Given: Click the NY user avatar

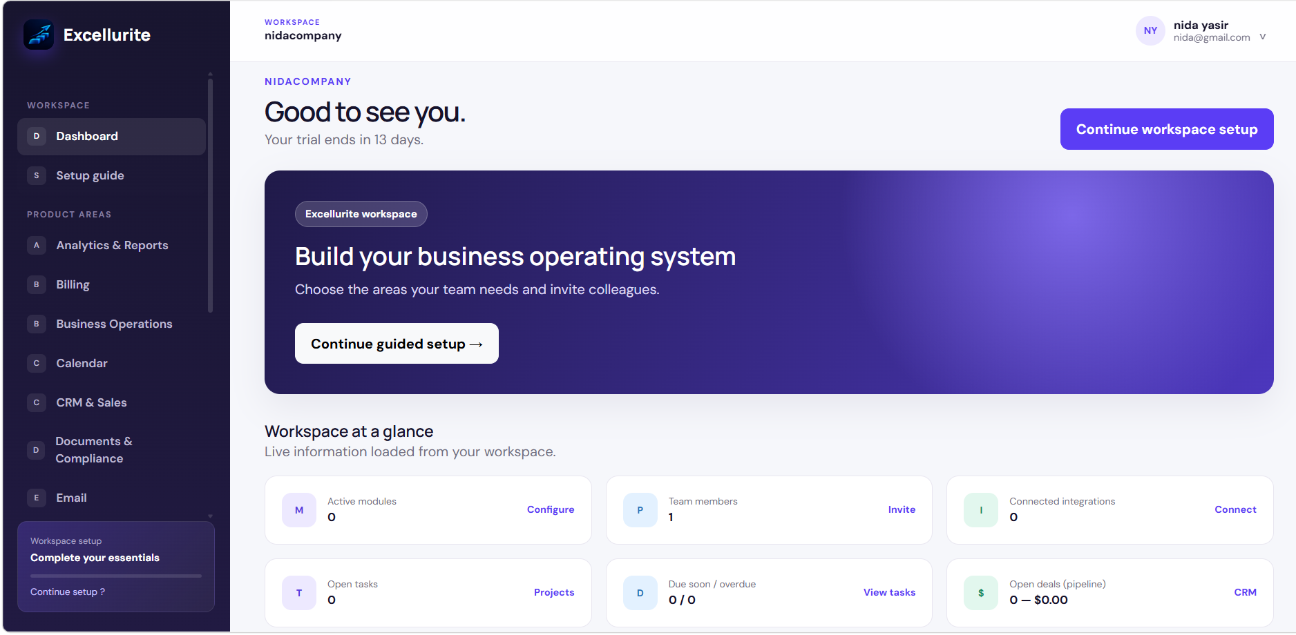Looking at the screenshot, I should pyautogui.click(x=1150, y=30).
